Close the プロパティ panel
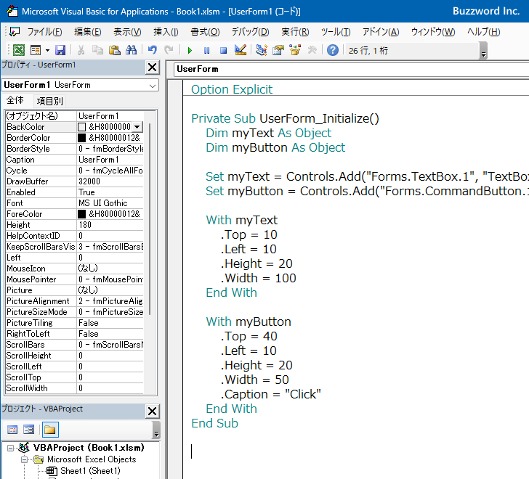 [152, 67]
